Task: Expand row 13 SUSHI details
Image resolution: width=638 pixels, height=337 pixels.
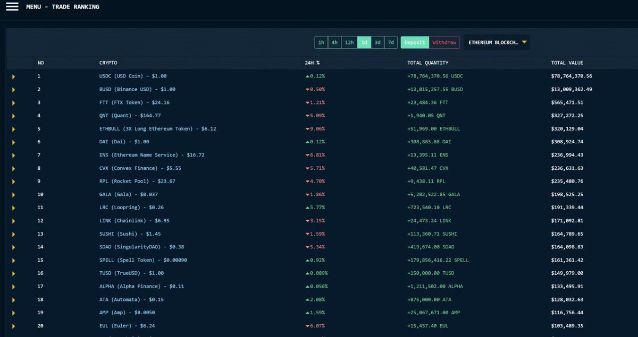Action: coord(13,234)
